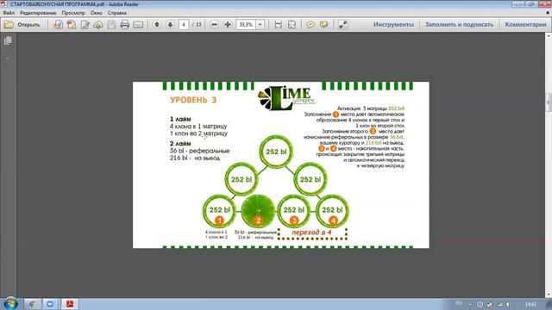Click the Открыть (Open) folder button

click(22, 25)
